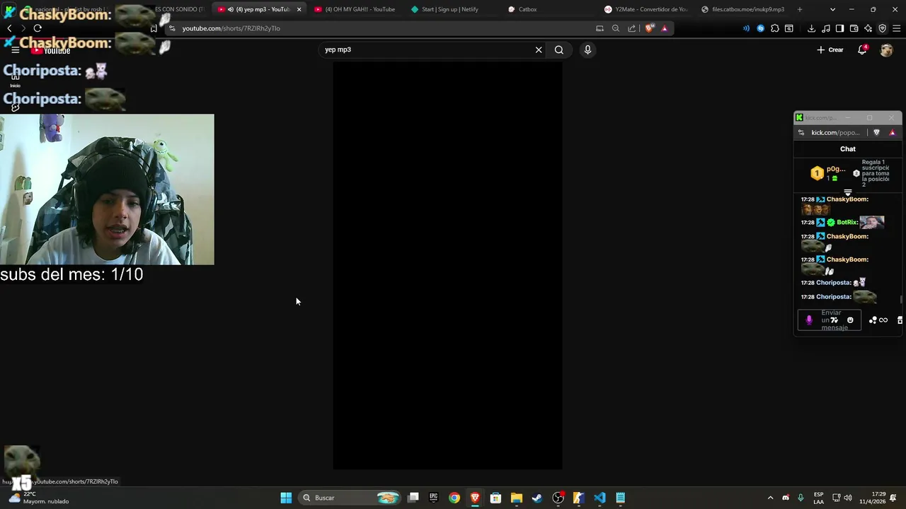
Task: Bookmark this page using the bookmark icon
Action: [154, 28]
